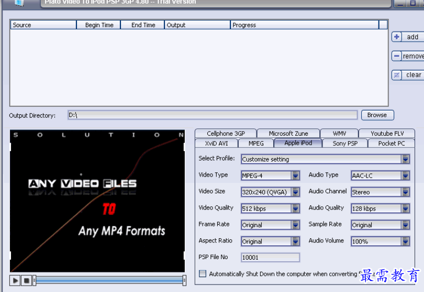Click the PSP File No field
Screen dimensions: 424x292
tap(271, 258)
